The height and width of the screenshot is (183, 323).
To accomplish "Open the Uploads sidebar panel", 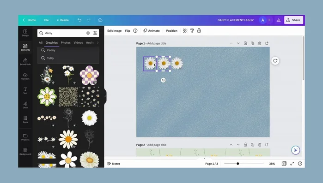I will coord(25,76).
